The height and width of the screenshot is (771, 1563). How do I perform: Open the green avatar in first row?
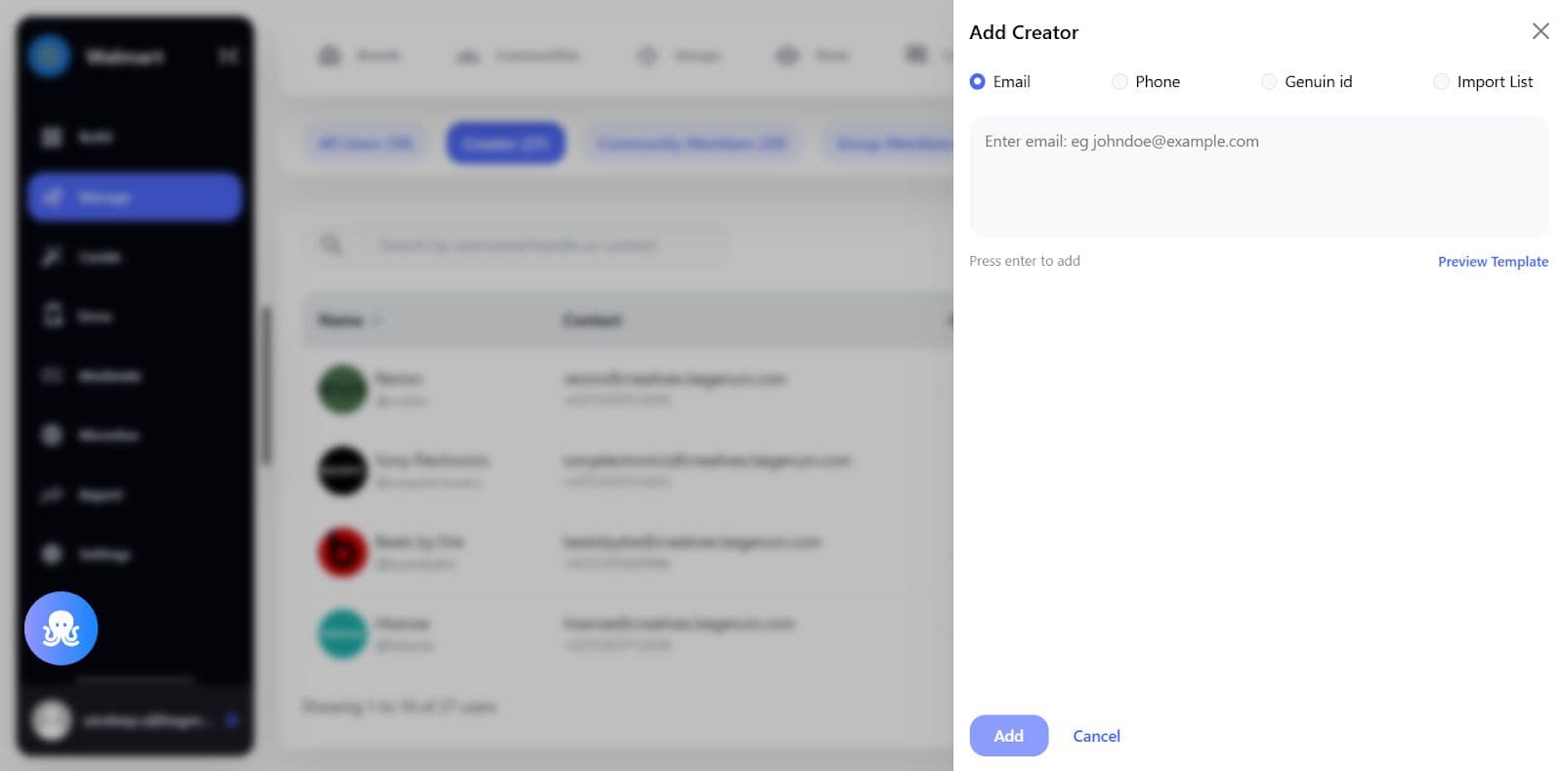click(x=343, y=389)
